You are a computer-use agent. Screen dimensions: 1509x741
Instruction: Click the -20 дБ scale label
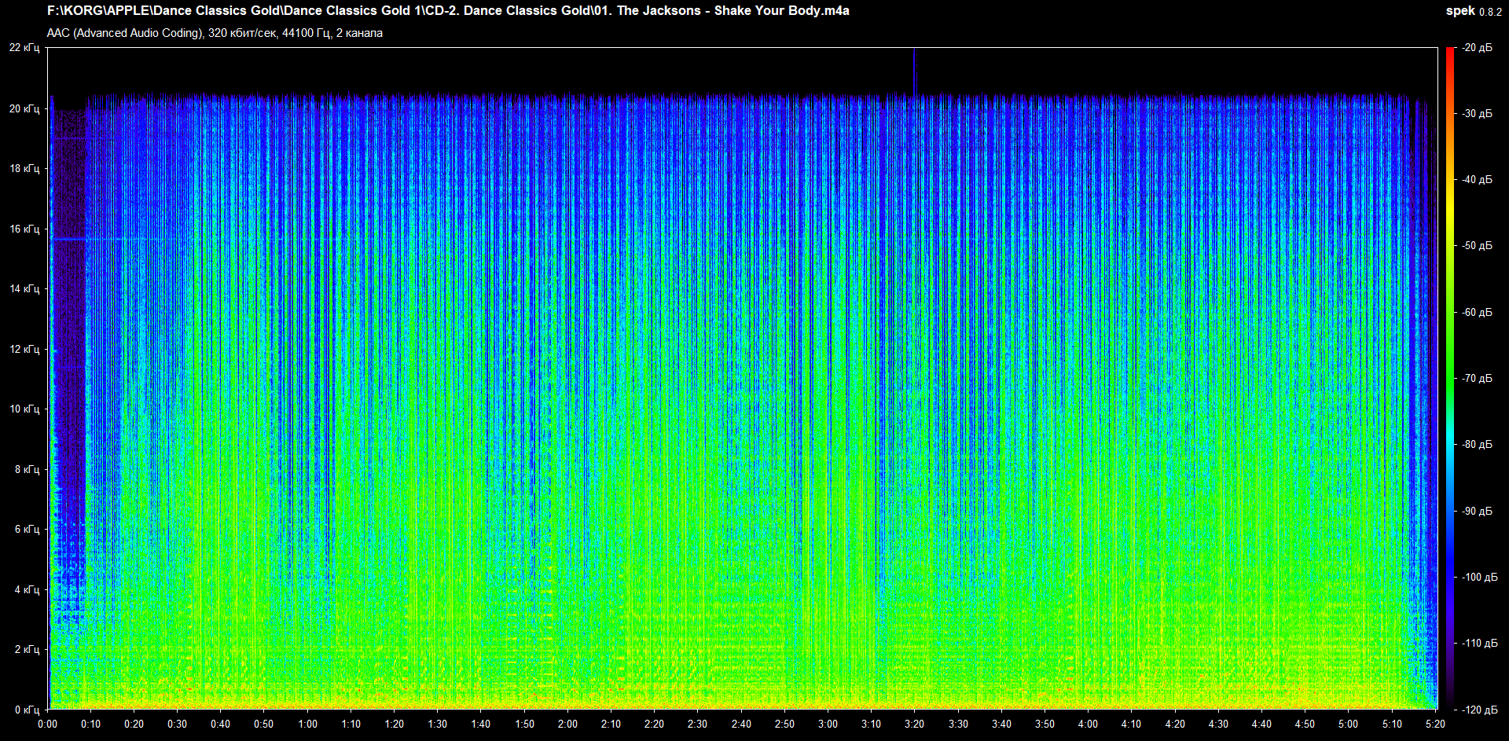click(x=1477, y=48)
